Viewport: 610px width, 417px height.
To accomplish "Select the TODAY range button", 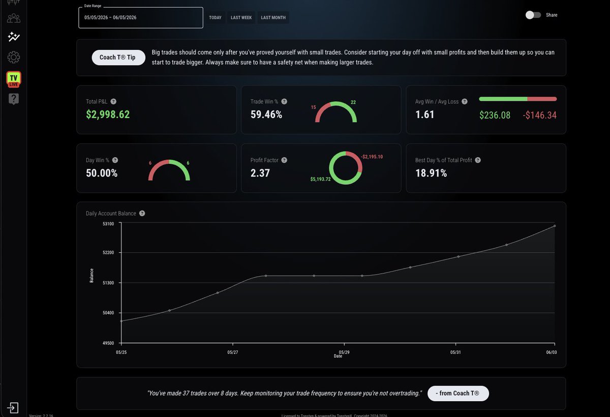I will tap(216, 18).
